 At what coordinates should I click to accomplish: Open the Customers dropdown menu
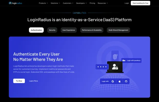(68, 3)
